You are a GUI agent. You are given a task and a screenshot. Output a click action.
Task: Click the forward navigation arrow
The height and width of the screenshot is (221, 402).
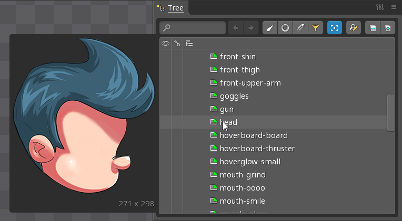tap(250, 28)
